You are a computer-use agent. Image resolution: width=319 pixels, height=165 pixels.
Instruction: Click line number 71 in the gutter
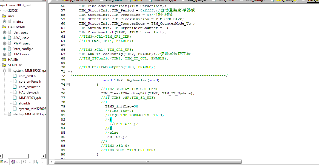63,71
